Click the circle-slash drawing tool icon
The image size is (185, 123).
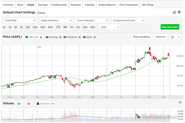(172, 37)
